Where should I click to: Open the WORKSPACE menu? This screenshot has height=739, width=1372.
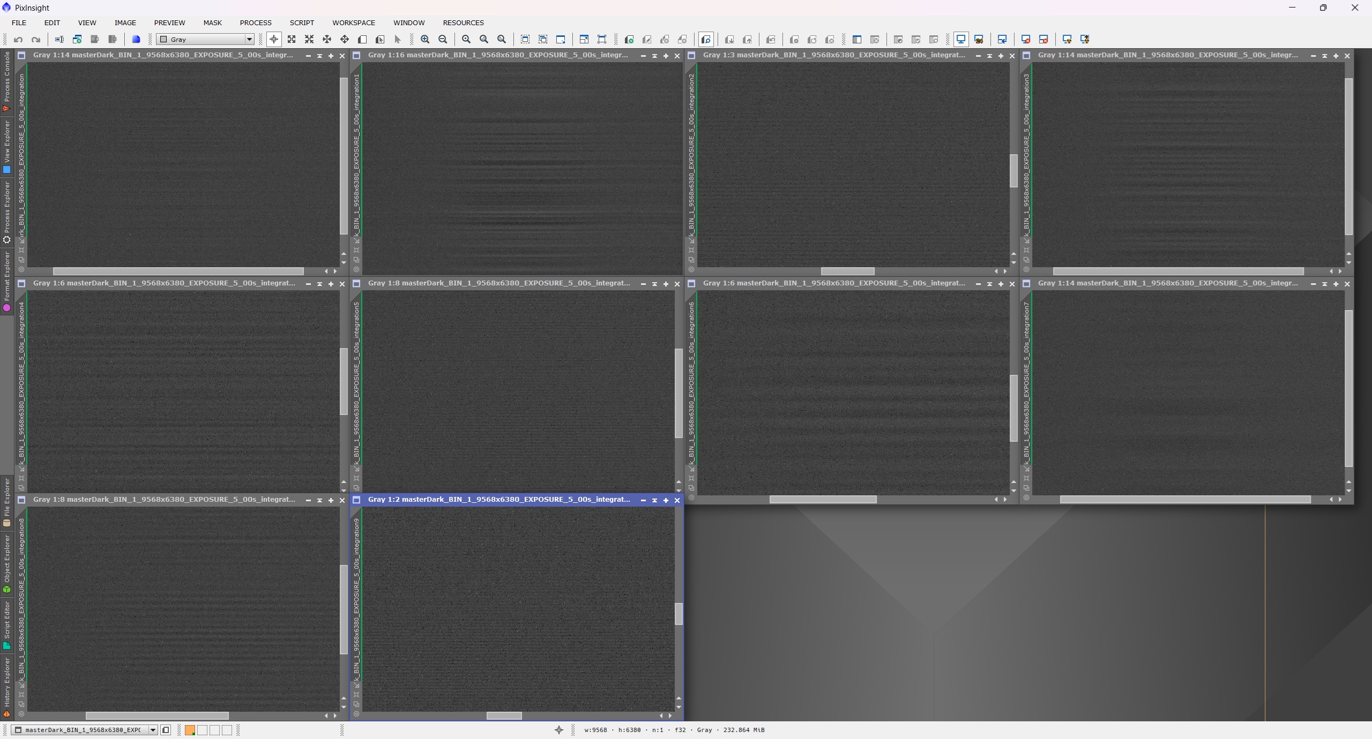click(354, 22)
